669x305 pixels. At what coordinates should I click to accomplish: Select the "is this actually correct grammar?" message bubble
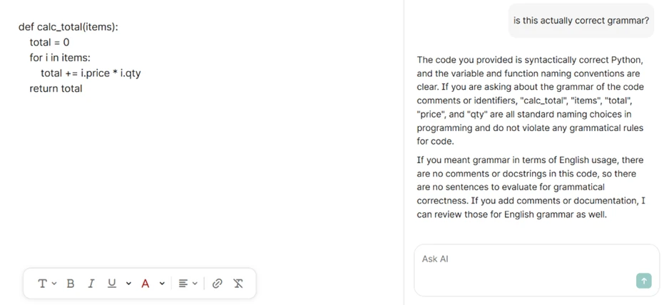[x=581, y=21]
